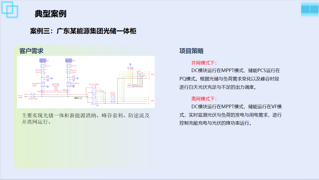Image resolution: width=319 pixels, height=180 pixels.
Task: Click the PV2 solar panel symbol
Action: point(69,61)
